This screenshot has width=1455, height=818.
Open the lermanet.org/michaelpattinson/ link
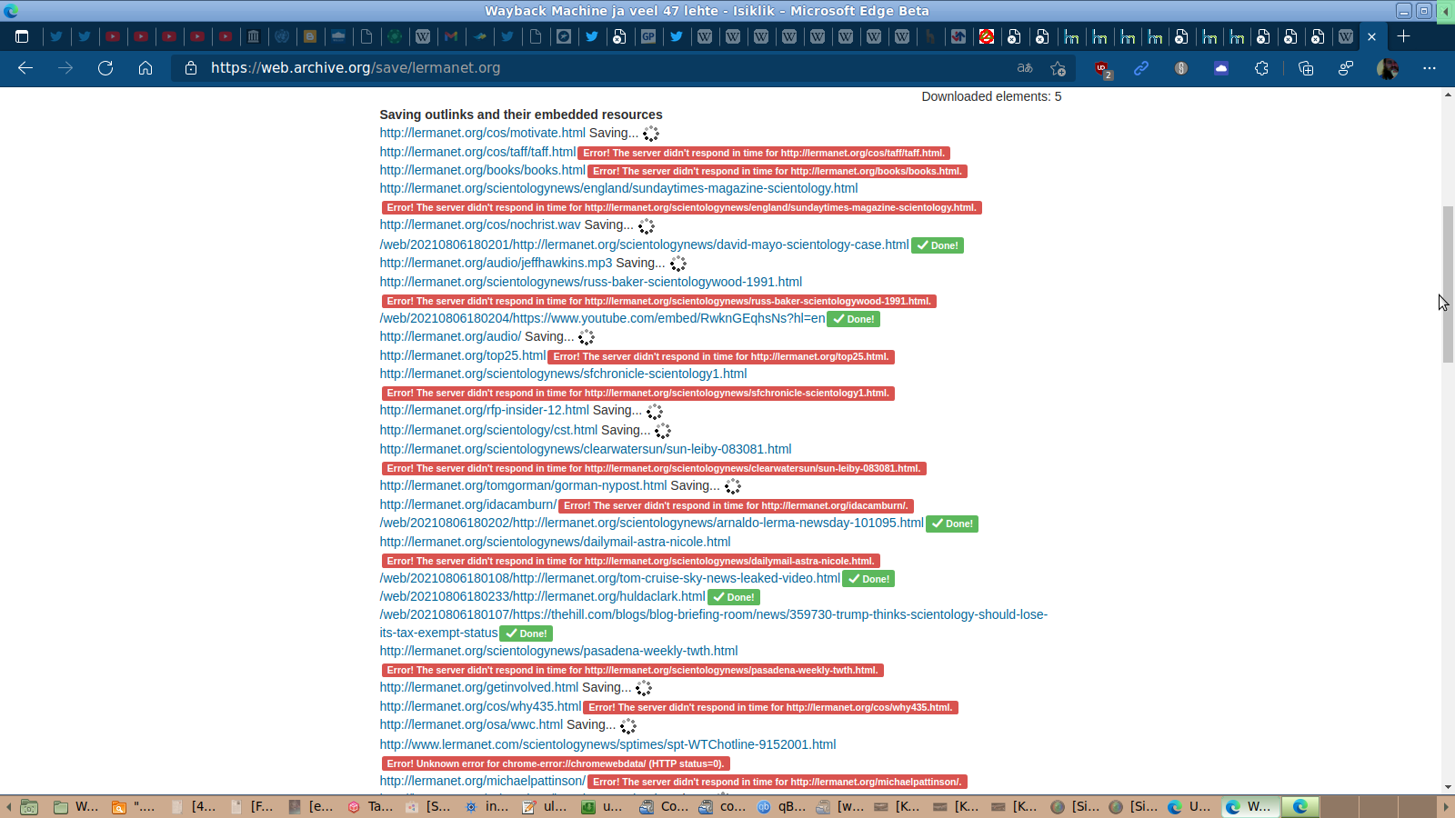483,781
